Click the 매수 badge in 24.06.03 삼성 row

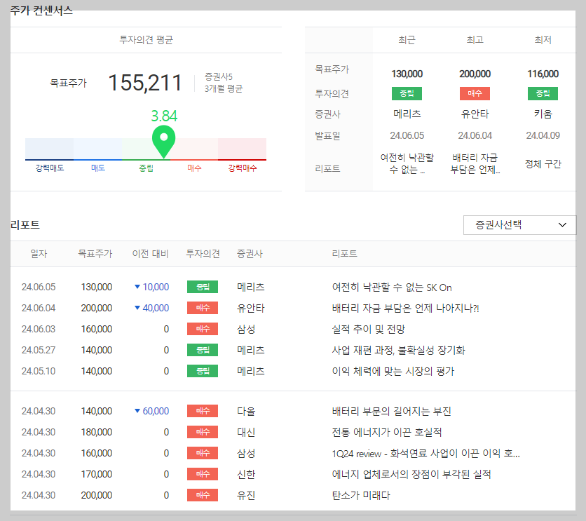click(x=203, y=329)
